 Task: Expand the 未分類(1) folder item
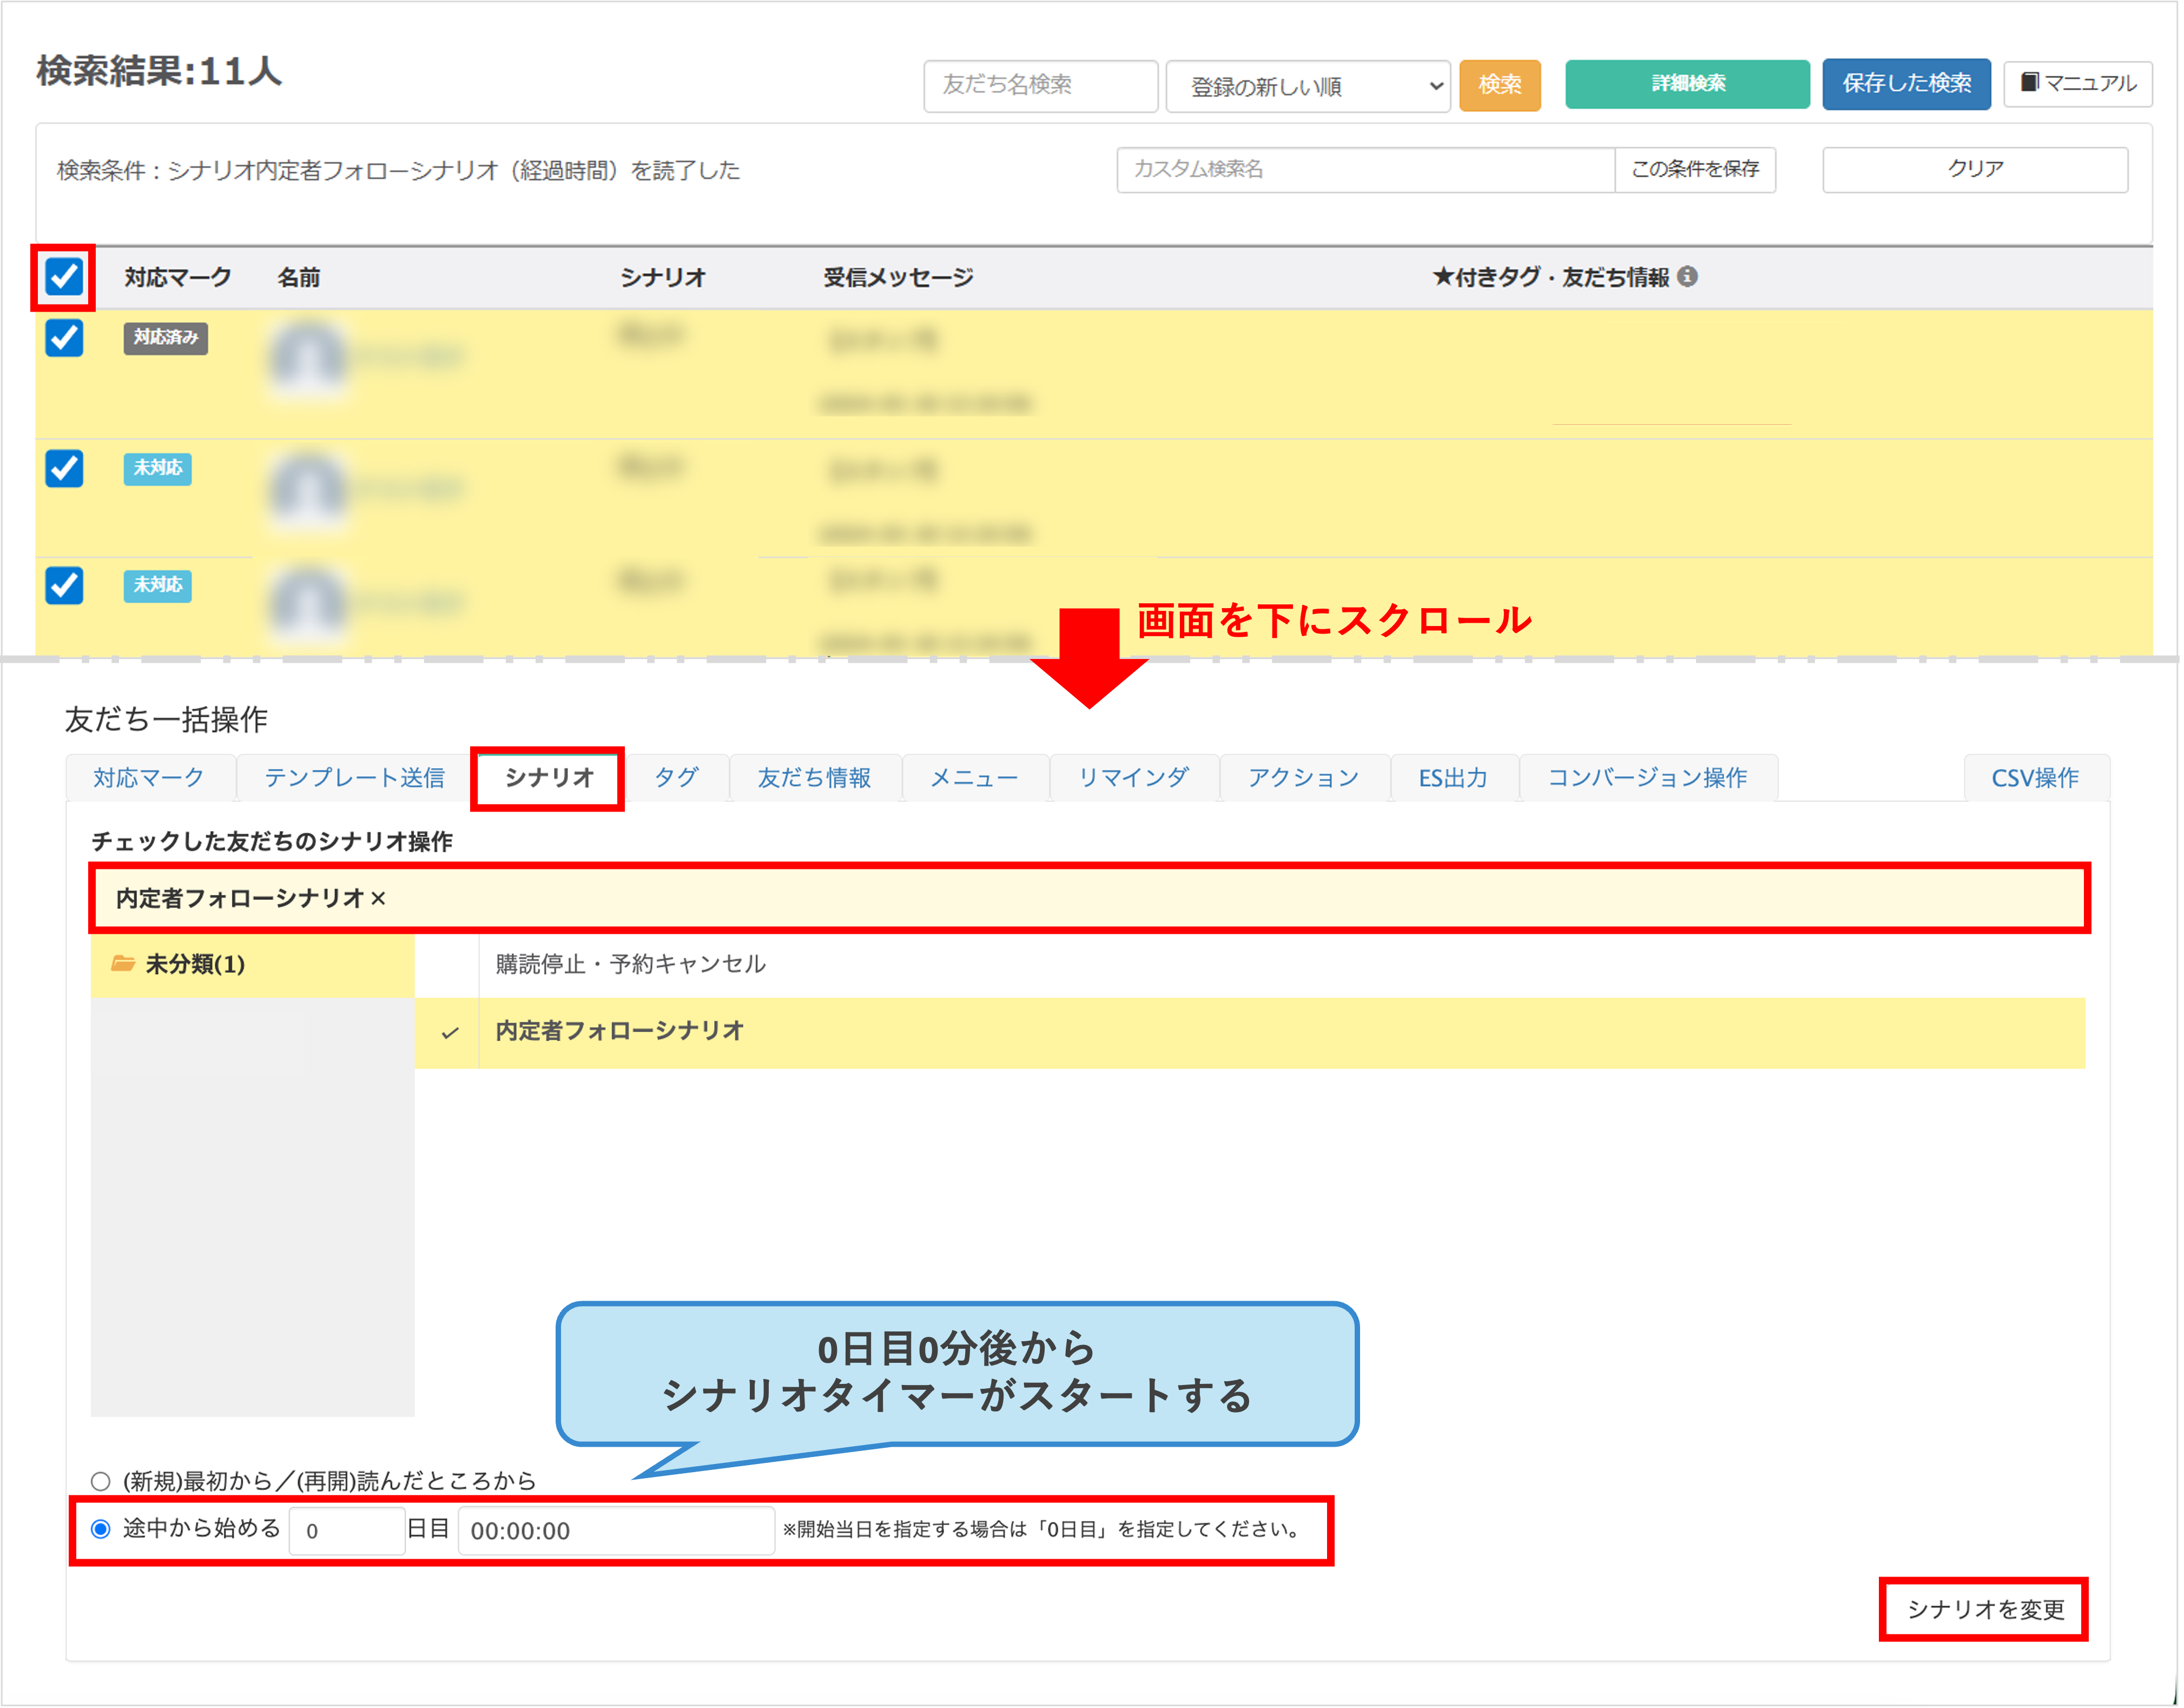[195, 964]
